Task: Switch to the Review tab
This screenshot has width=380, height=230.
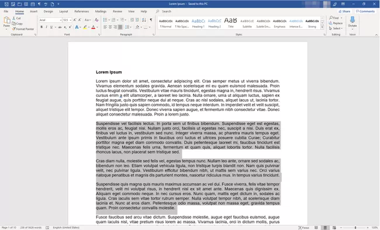Action: click(118, 11)
